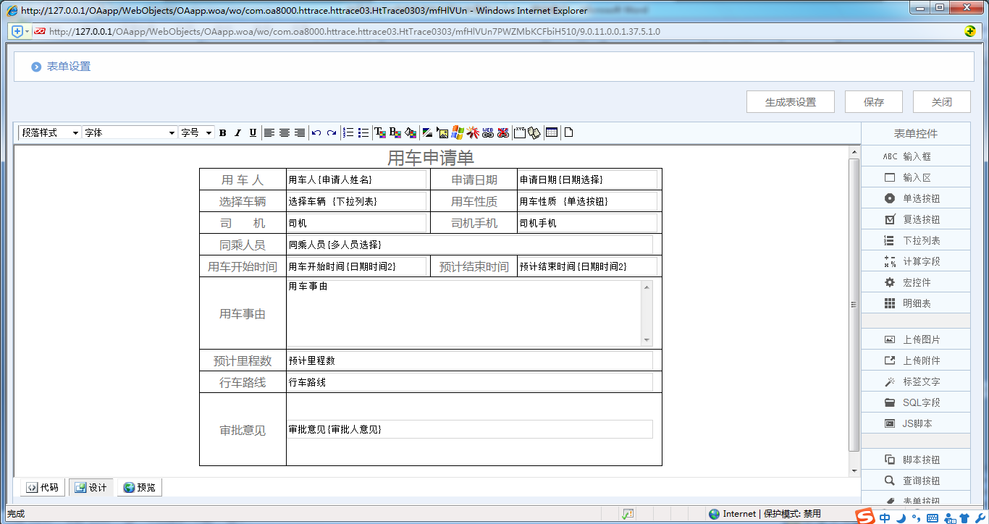Insert a numbered list

(x=348, y=132)
